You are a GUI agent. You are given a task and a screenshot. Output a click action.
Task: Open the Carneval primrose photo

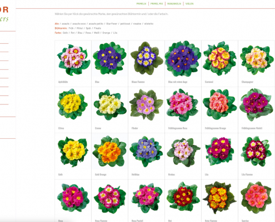click(219, 58)
